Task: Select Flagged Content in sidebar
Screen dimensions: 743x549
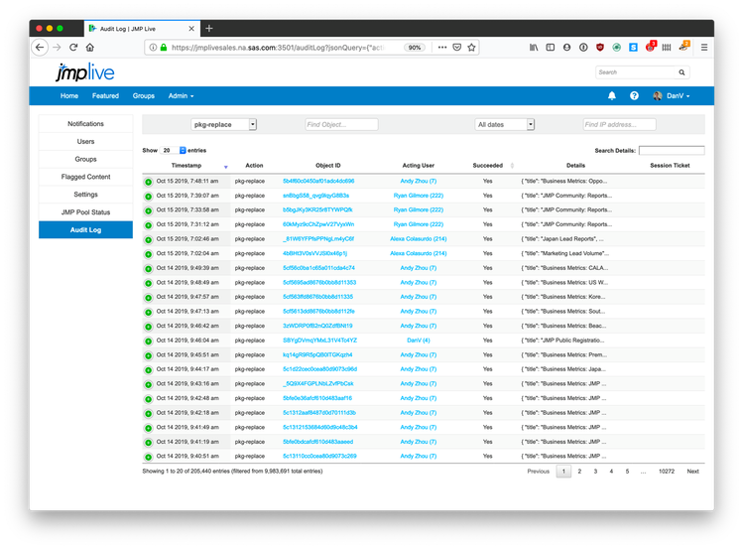Action: 85,177
